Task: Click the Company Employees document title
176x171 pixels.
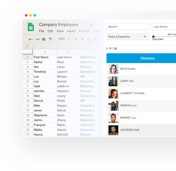Action: point(59,25)
